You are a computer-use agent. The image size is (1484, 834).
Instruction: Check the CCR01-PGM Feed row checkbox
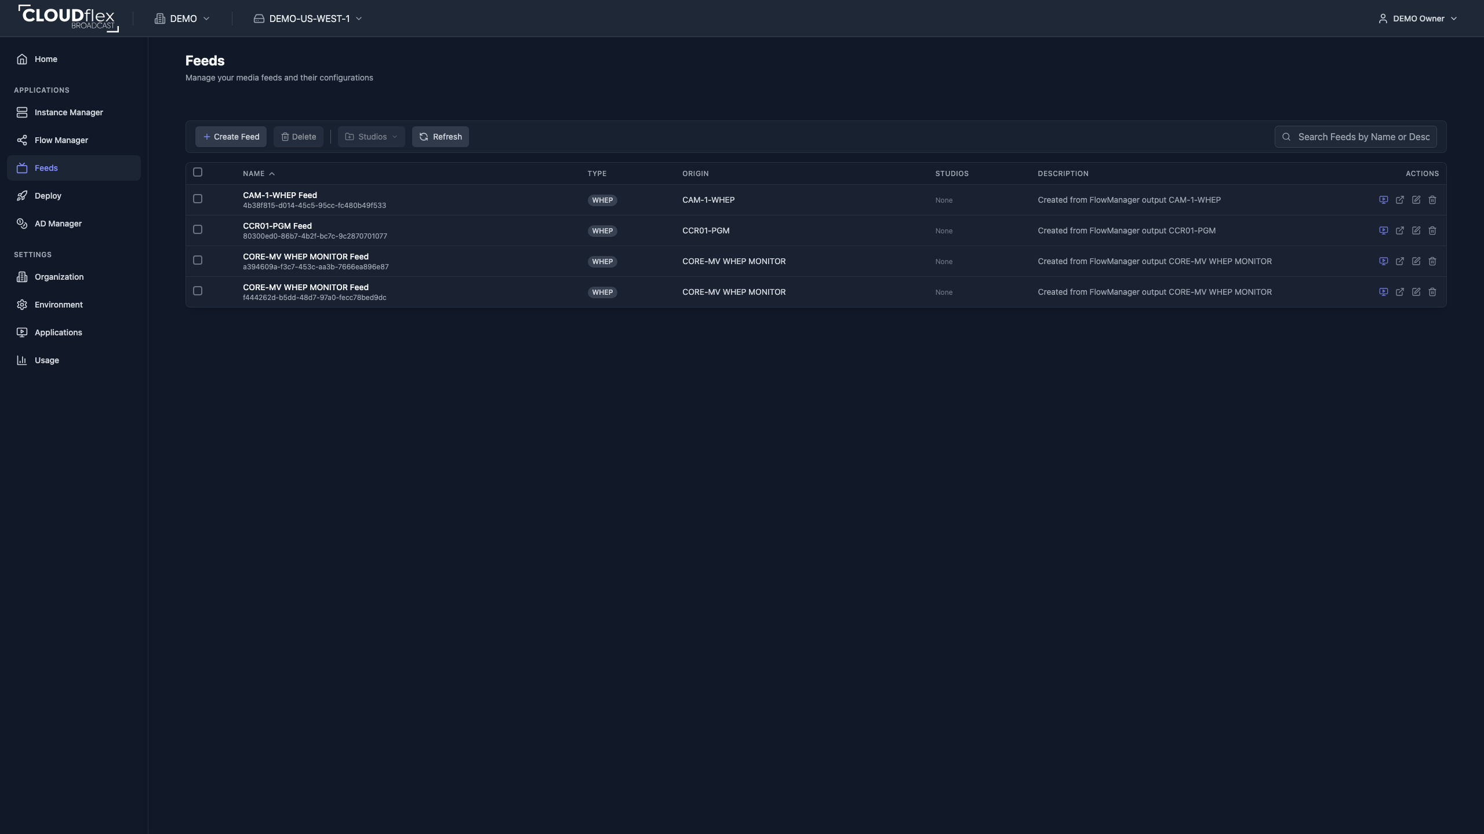(198, 229)
